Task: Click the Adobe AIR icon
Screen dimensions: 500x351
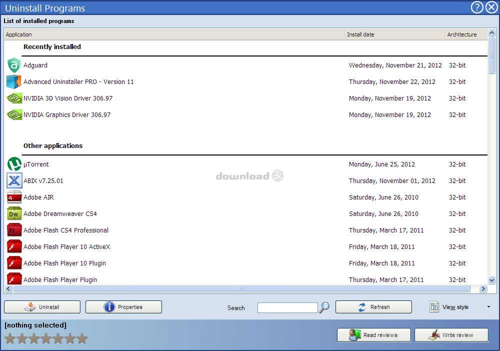Action: (14, 197)
